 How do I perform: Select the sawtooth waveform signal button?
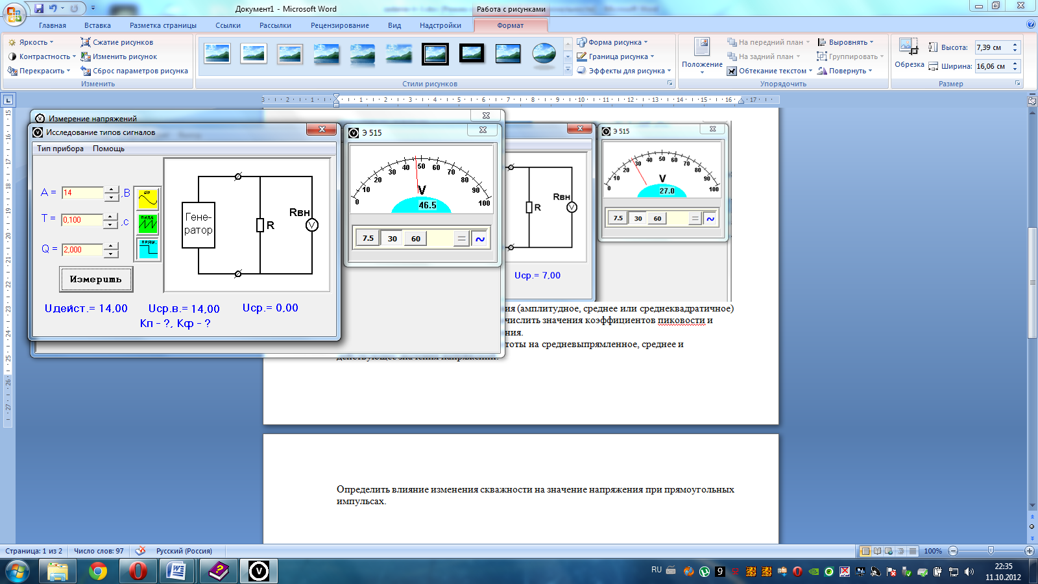[x=148, y=224]
